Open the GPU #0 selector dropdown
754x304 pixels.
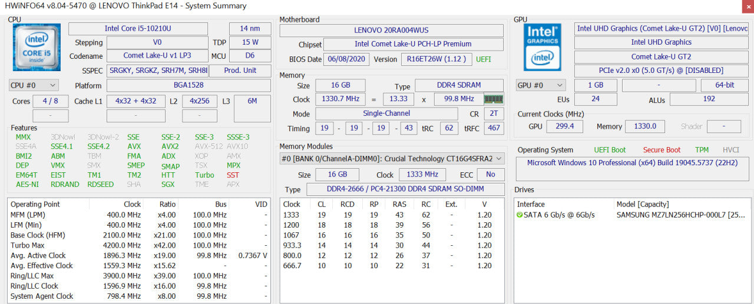coord(541,85)
